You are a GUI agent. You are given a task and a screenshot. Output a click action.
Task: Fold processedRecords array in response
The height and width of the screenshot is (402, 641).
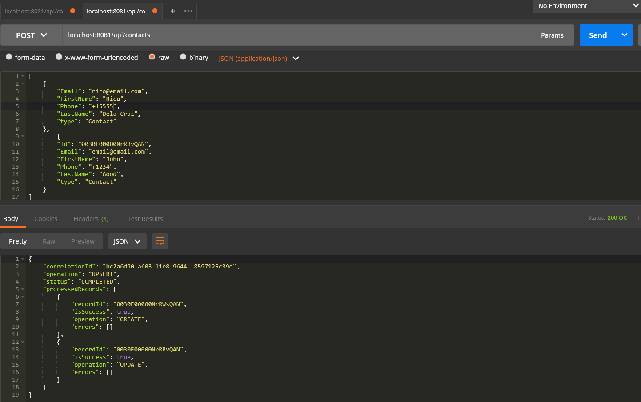[x=23, y=289]
